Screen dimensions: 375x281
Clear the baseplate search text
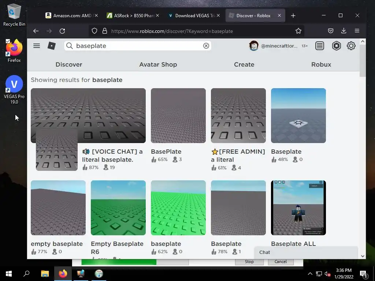point(206,46)
